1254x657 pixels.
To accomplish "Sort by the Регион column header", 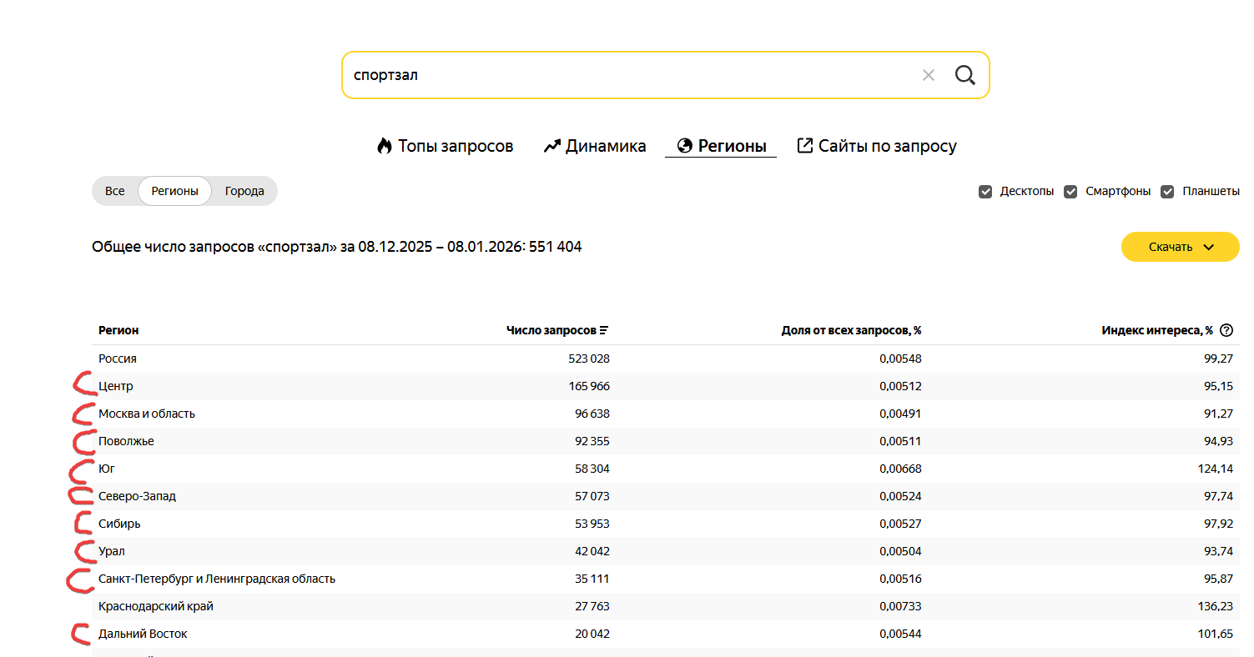I will click(118, 330).
